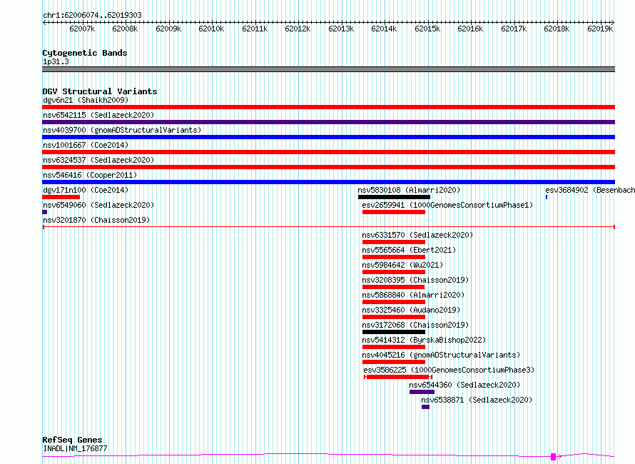
Task: Open the nsv5414312 (ByrskaBishop2022) label
Action: click(424, 340)
